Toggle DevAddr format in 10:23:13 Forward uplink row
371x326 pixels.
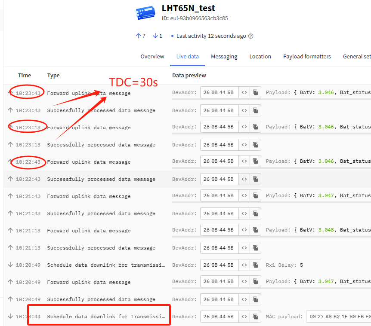[244, 127]
